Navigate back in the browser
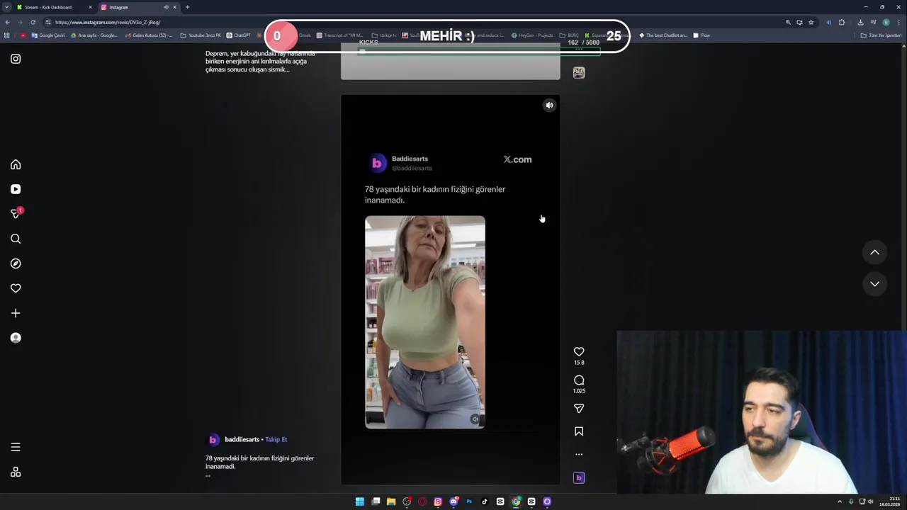 click(7, 22)
